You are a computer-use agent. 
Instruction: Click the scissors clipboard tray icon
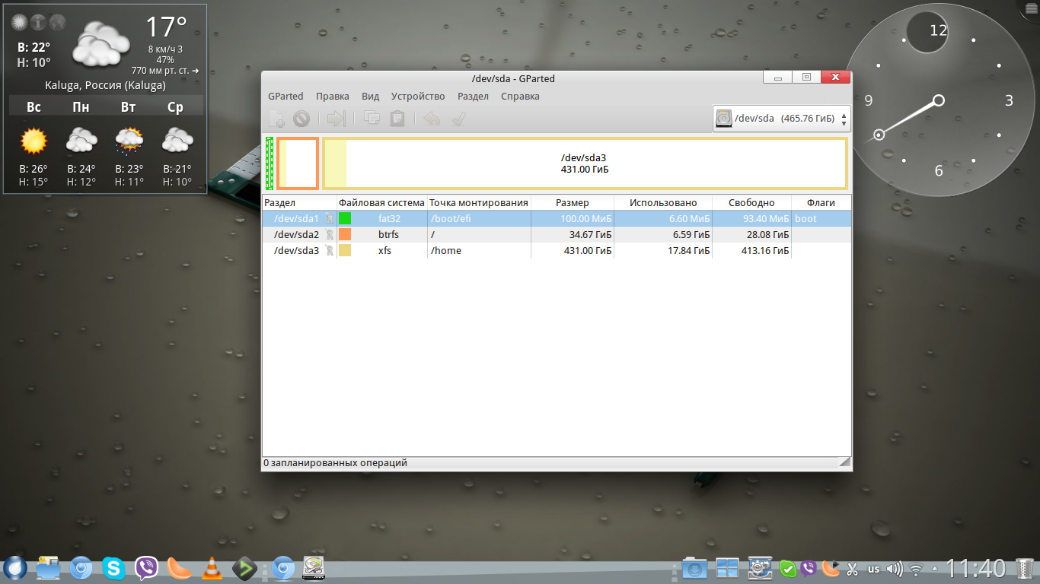853,569
